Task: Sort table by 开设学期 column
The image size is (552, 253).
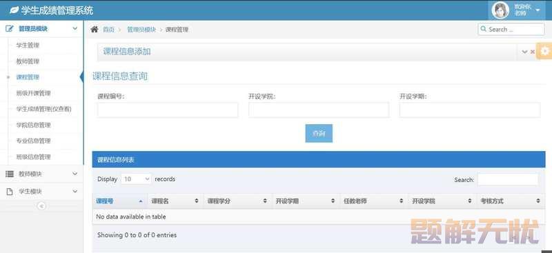Action: point(306,201)
